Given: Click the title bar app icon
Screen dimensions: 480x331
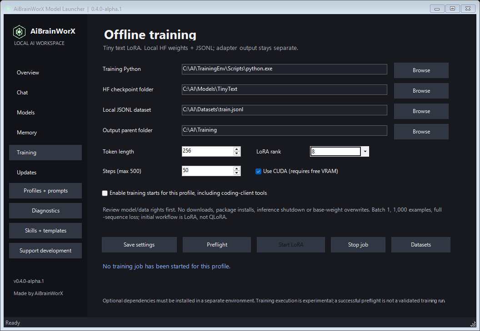Looking at the screenshot, I should [8, 9].
